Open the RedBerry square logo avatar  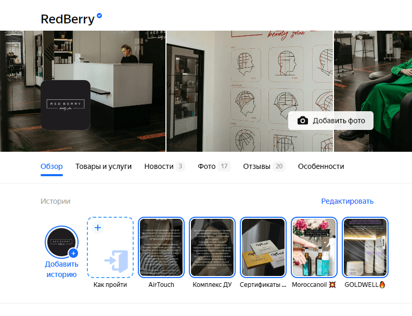66,105
